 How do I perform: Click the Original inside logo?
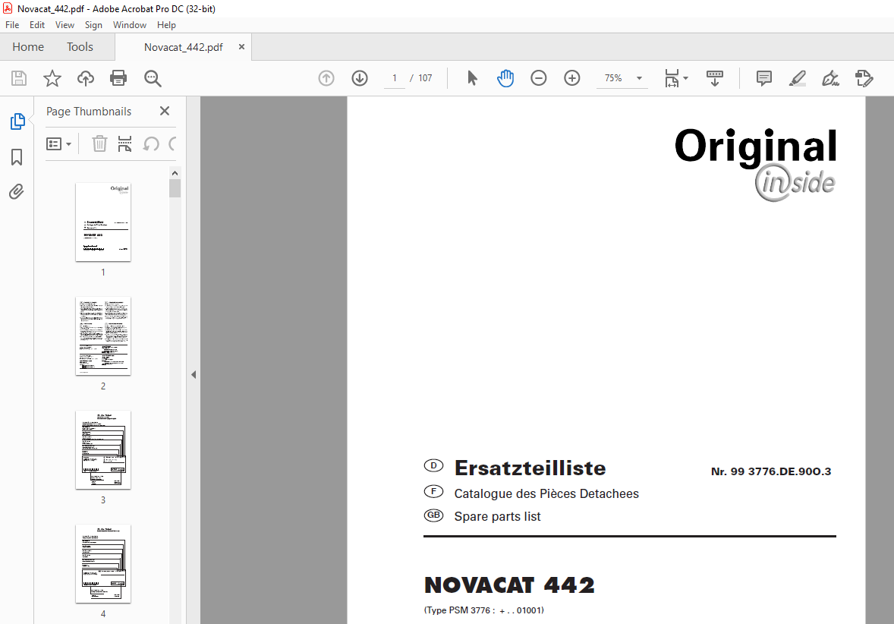pyautogui.click(x=755, y=164)
